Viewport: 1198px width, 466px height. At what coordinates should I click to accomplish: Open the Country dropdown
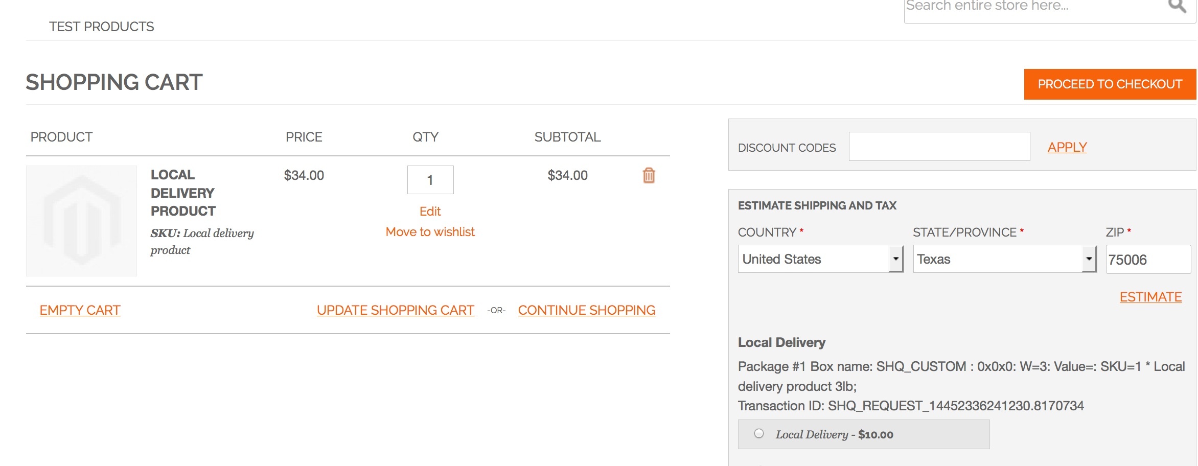coord(820,259)
